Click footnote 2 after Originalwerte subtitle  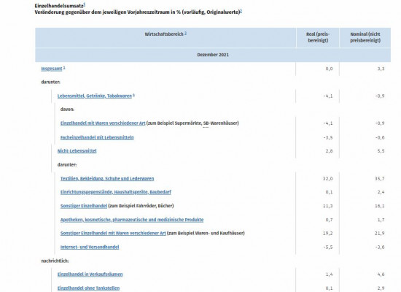pyautogui.click(x=241, y=11)
